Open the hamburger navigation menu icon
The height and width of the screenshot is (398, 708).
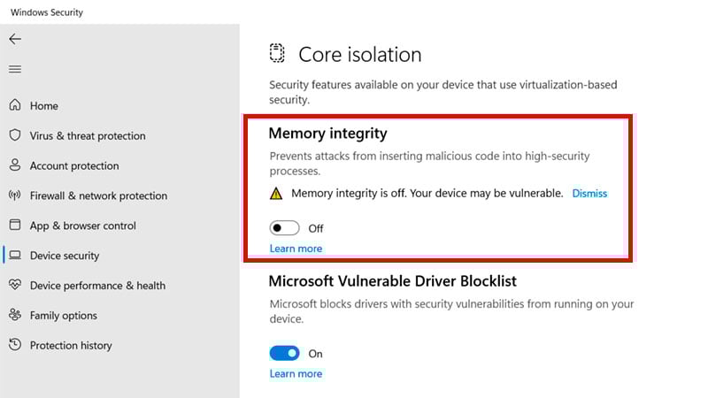15,69
